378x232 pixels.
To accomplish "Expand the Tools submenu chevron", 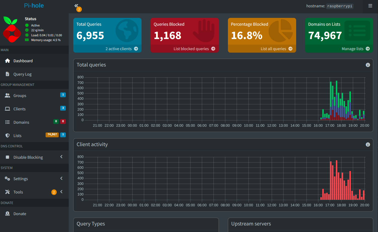I will (x=61, y=192).
